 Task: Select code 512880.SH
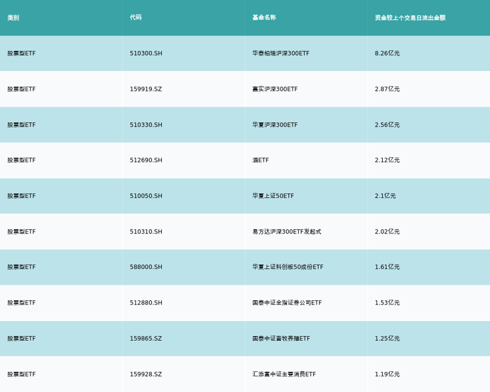pos(146,303)
